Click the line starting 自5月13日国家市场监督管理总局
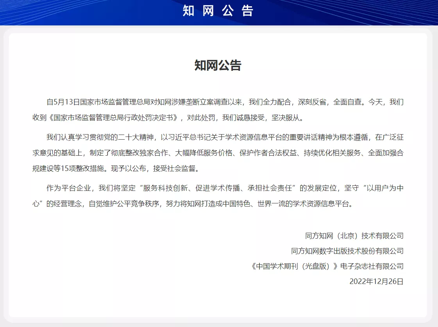The height and width of the screenshot is (327, 438). [225, 102]
